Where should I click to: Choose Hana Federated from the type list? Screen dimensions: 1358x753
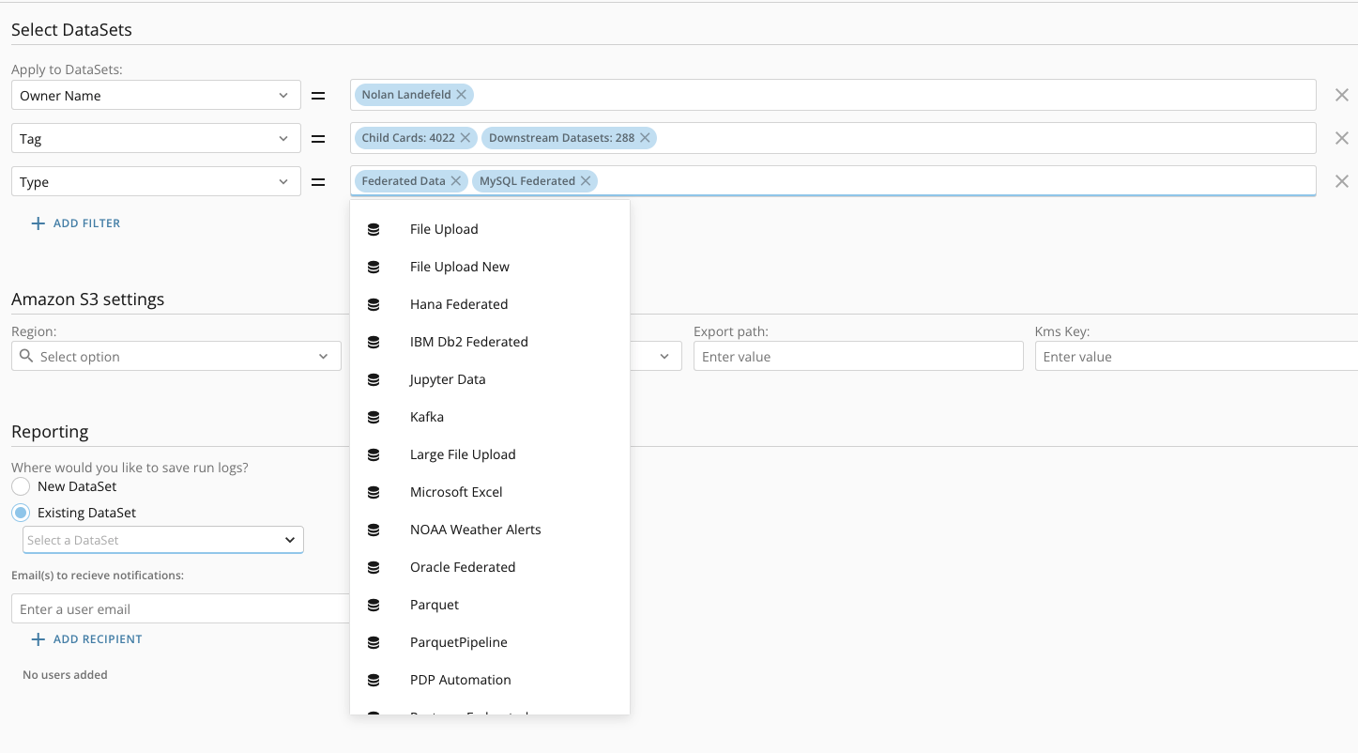(459, 304)
